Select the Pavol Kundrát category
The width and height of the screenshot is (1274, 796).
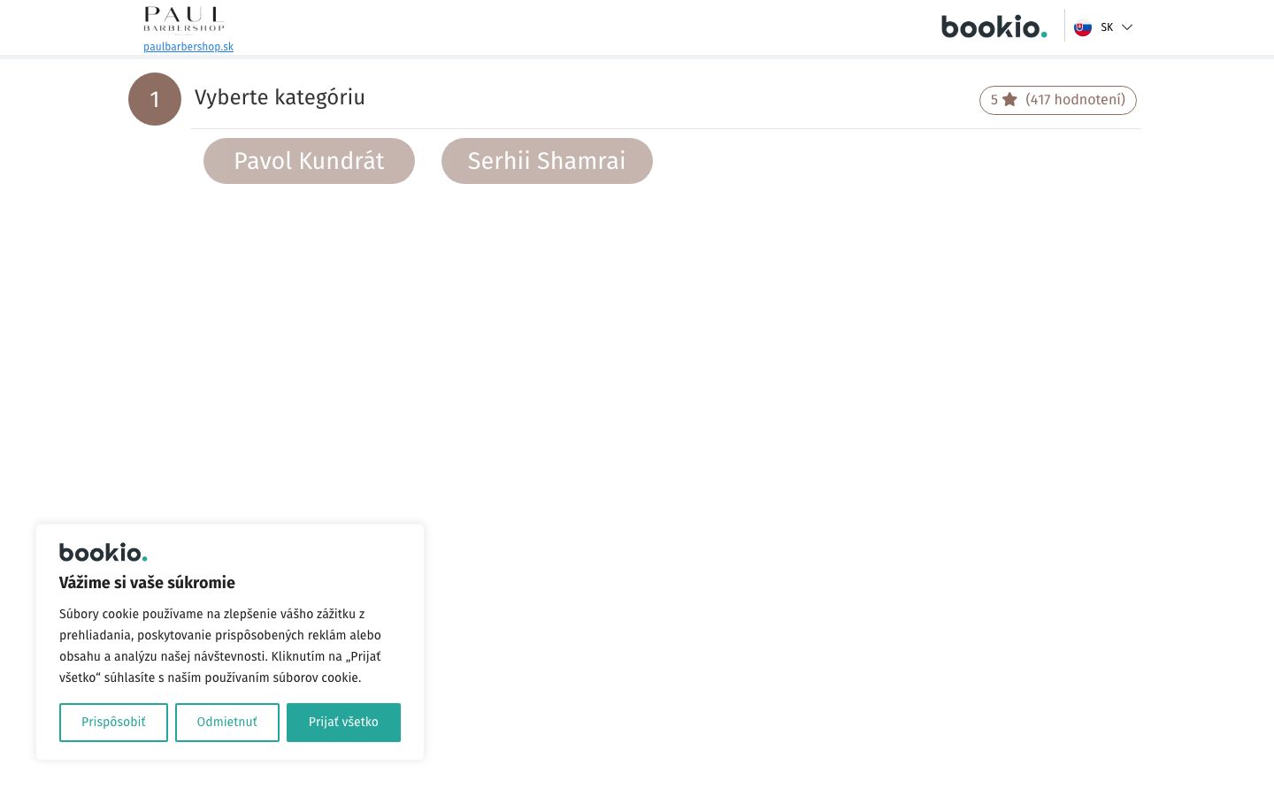coord(309,161)
